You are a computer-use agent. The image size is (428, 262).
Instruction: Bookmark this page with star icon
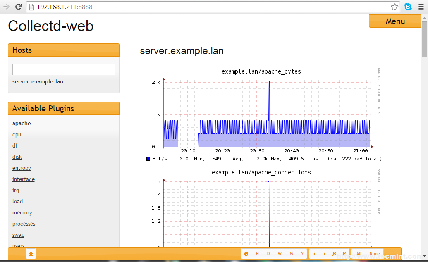(x=395, y=7)
